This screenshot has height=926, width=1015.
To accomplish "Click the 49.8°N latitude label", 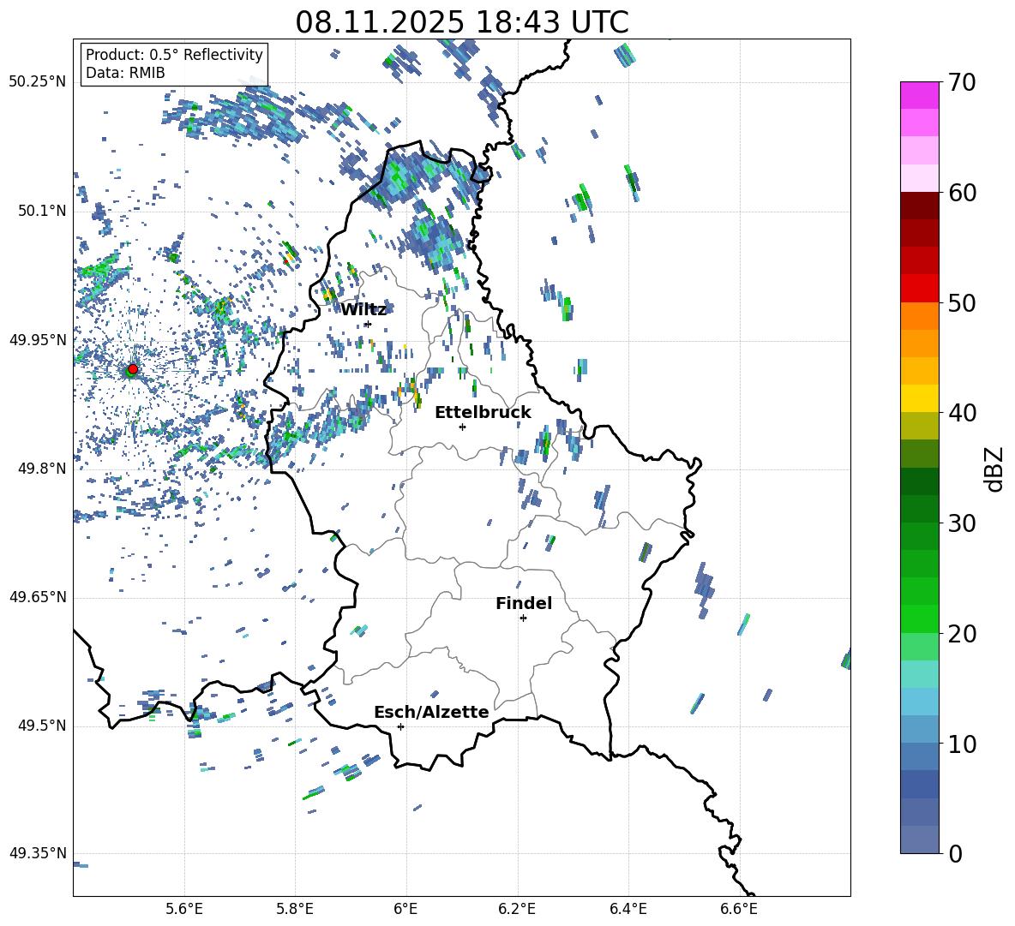I will pyautogui.click(x=42, y=469).
